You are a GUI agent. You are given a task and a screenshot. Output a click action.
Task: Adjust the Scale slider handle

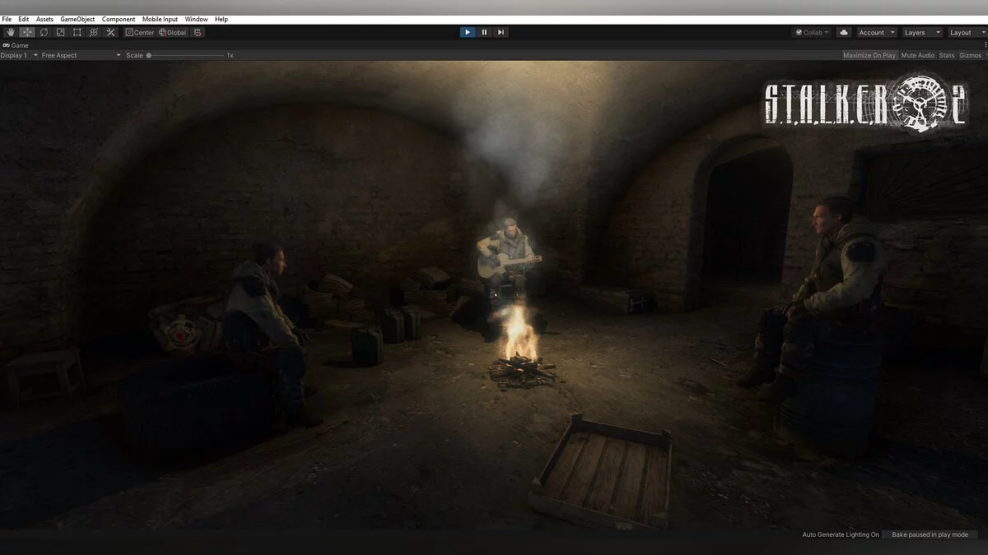point(149,55)
